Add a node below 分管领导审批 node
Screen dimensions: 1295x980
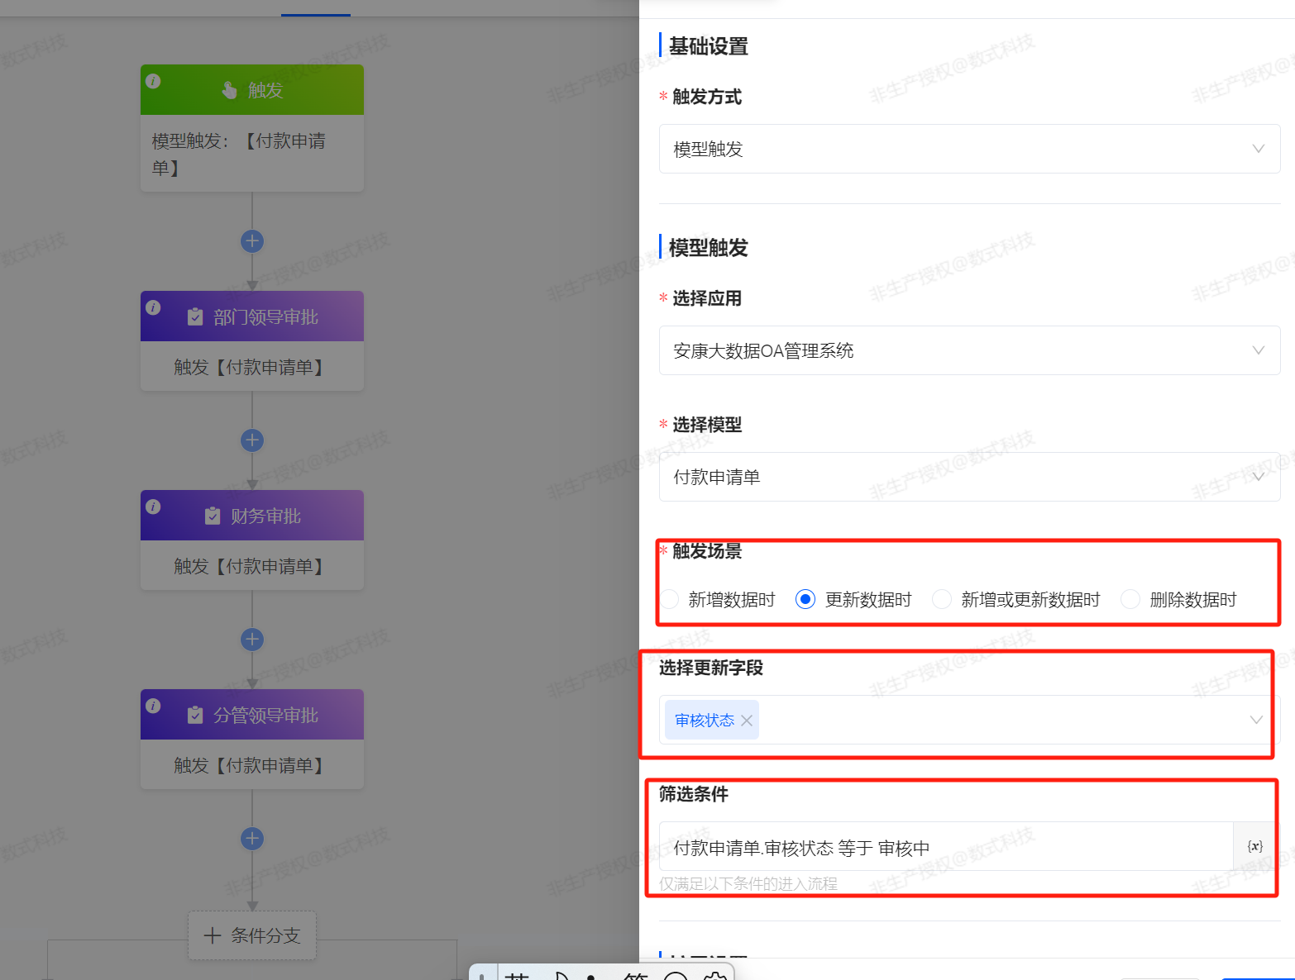[x=252, y=839]
